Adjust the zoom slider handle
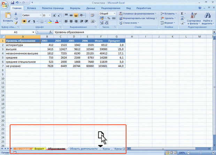The height and width of the screenshot is (155, 216). (x=201, y=153)
